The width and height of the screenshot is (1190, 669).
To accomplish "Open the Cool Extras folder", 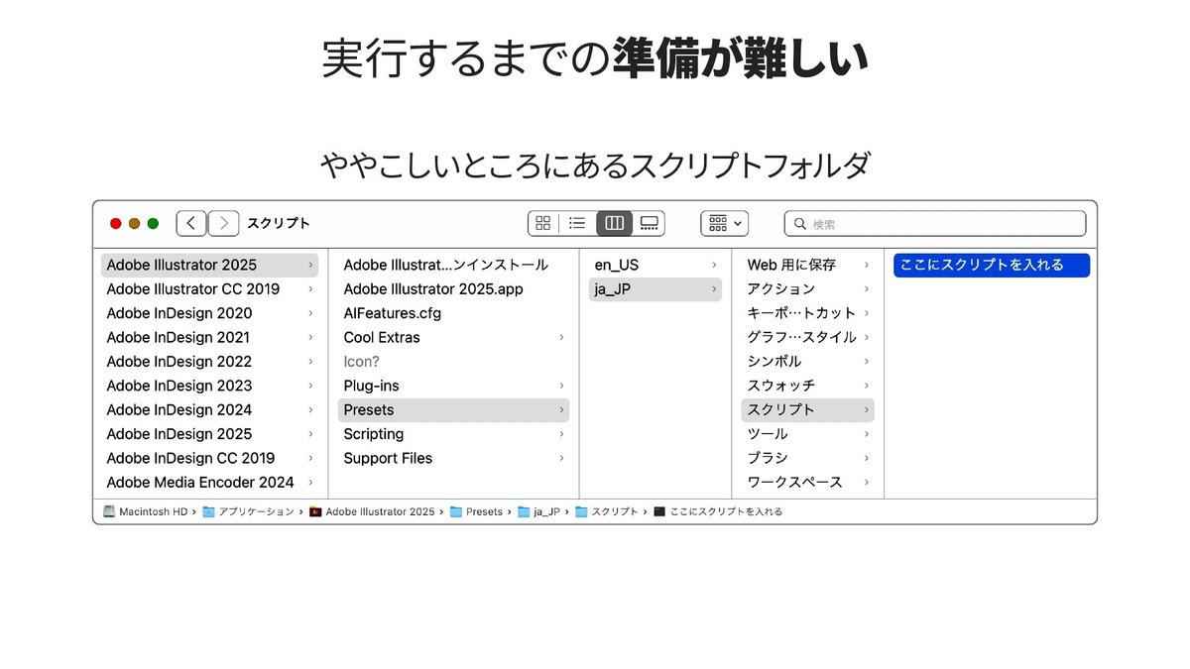I will [453, 337].
